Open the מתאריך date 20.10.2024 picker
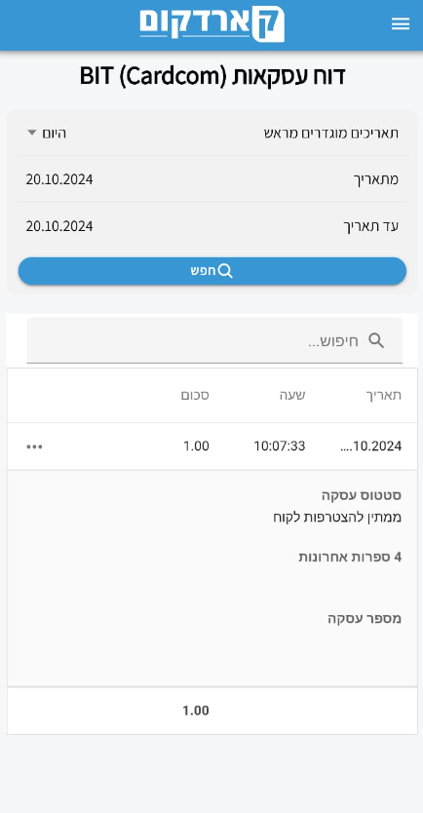Image resolution: width=423 pixels, height=813 pixels. coord(59,179)
